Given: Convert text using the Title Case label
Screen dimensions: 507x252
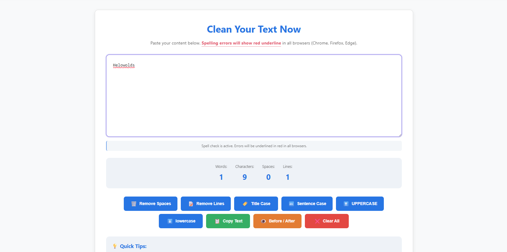Looking at the screenshot, I should pos(261,204).
